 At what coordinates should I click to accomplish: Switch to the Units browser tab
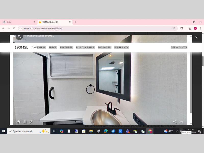18,22
